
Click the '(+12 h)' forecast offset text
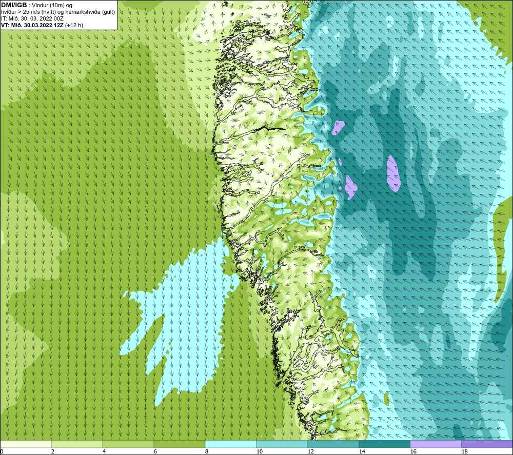(74, 25)
